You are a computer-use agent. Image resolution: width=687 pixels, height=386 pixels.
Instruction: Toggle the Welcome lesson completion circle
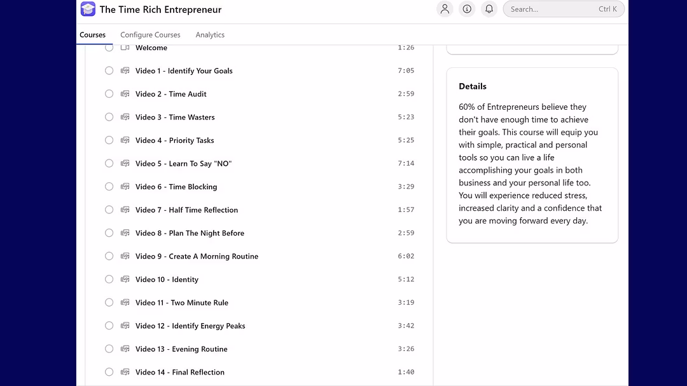[109, 48]
